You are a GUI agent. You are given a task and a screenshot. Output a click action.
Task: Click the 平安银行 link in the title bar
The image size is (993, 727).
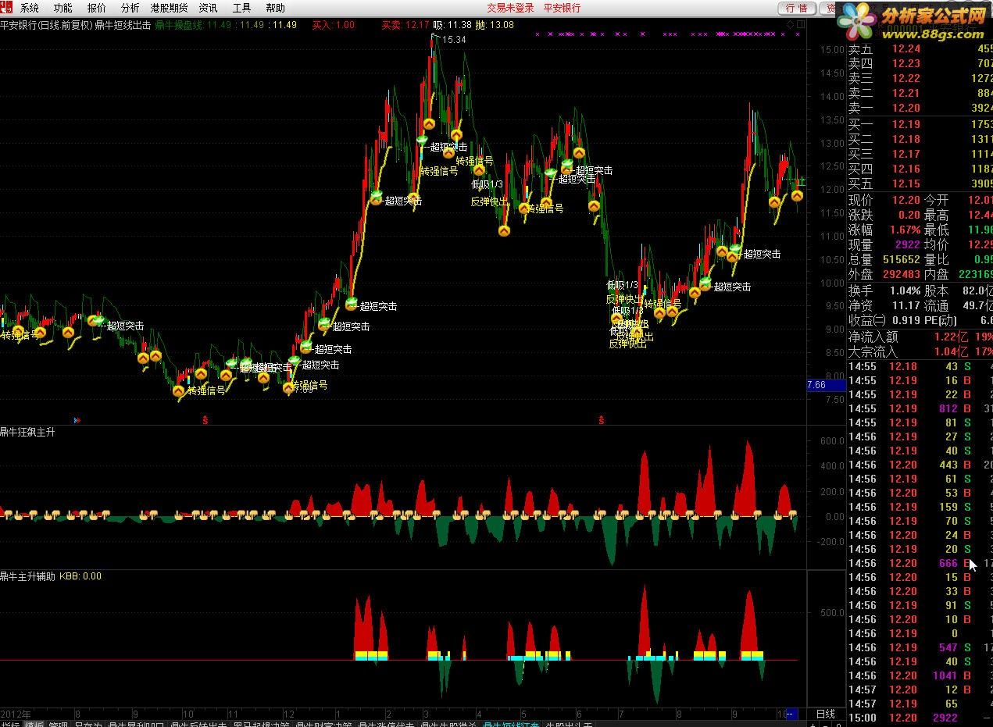[x=563, y=8]
